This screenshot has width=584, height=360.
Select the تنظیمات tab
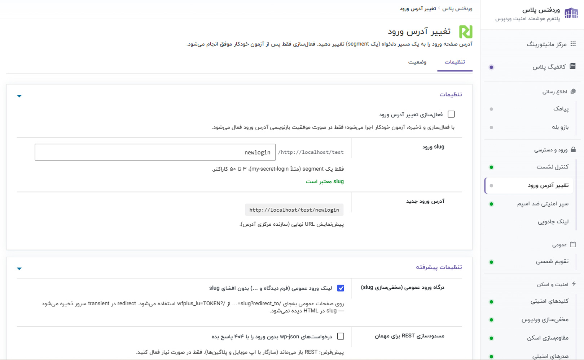[x=455, y=62]
